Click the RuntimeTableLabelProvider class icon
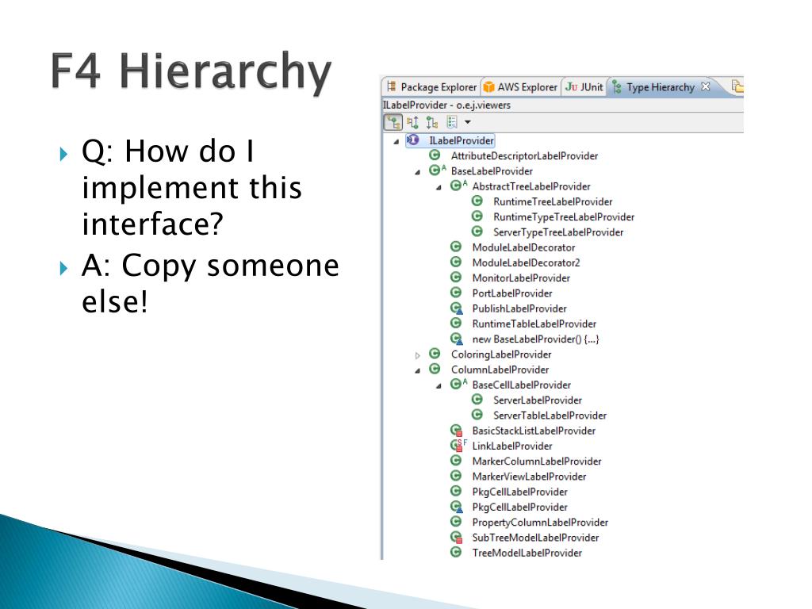Image resolution: width=812 pixels, height=609 pixels. pyautogui.click(x=456, y=324)
